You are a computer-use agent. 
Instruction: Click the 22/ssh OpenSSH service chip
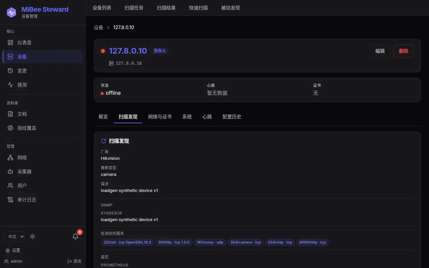(x=127, y=242)
